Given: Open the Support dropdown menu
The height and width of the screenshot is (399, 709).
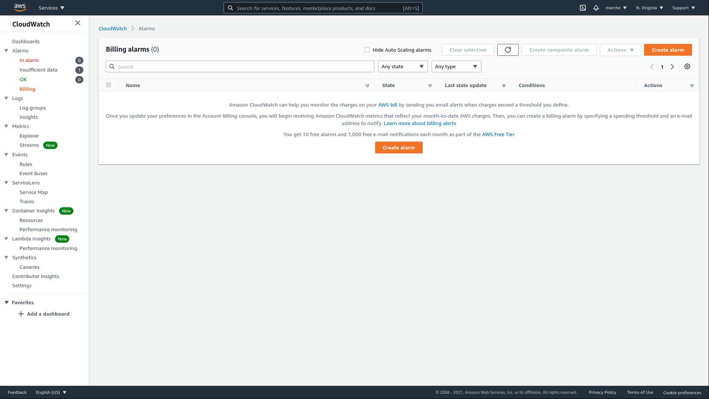Looking at the screenshot, I should click(x=684, y=8).
